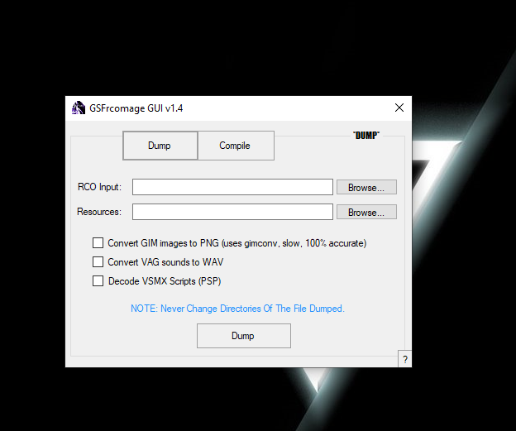
Task: Click inside the Resources path field
Action: [x=232, y=212]
